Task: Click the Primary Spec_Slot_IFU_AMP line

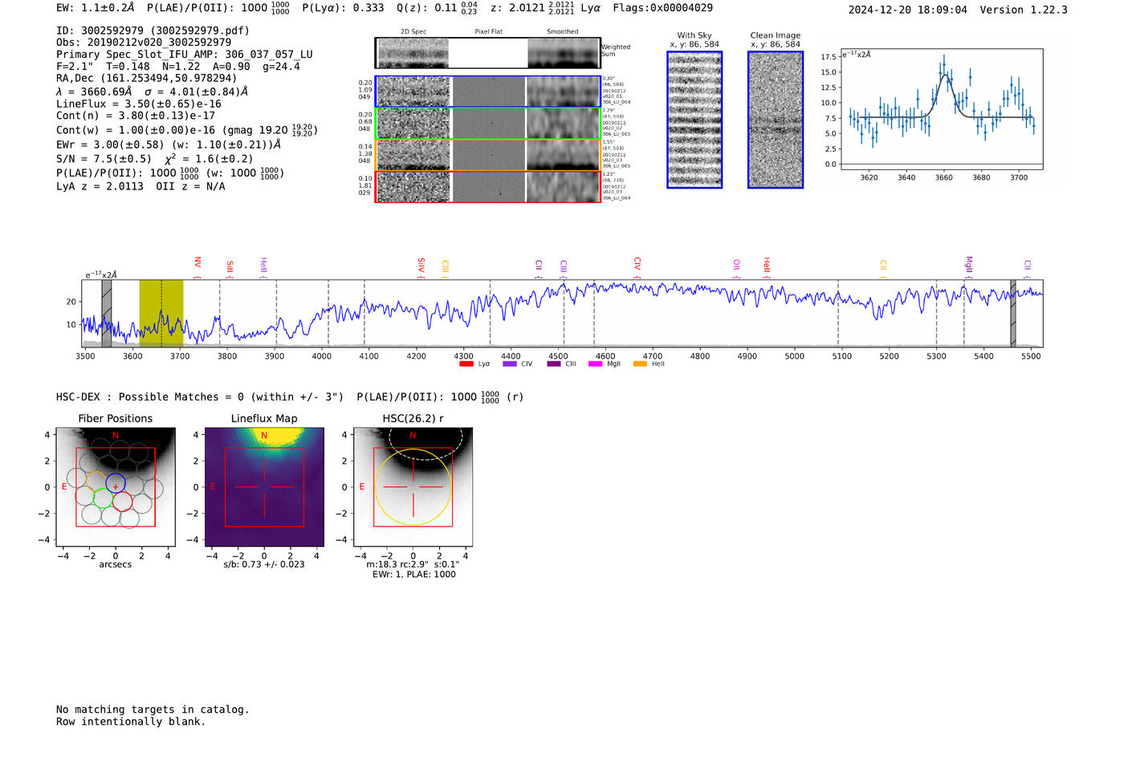Action: click(185, 55)
